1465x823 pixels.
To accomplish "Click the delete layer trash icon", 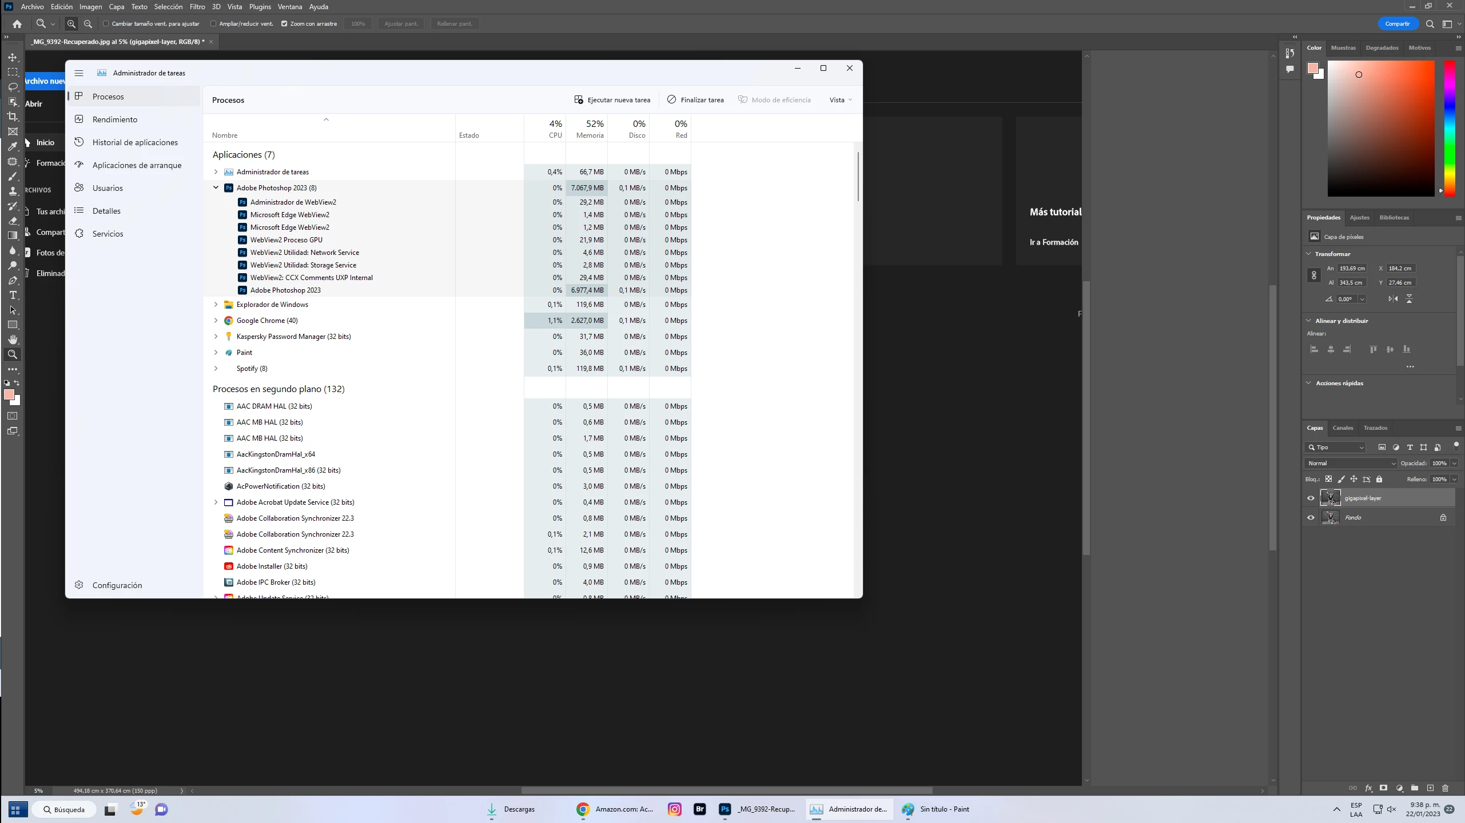I will (1445, 788).
